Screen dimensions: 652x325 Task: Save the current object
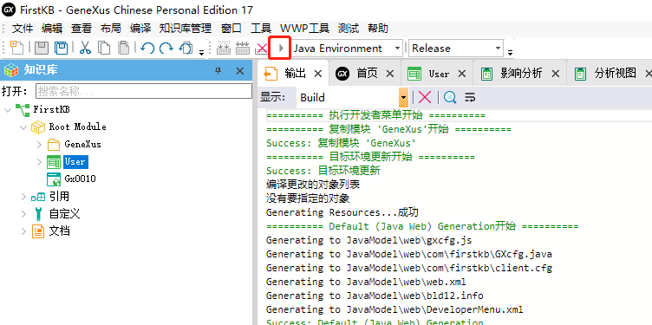(41, 49)
